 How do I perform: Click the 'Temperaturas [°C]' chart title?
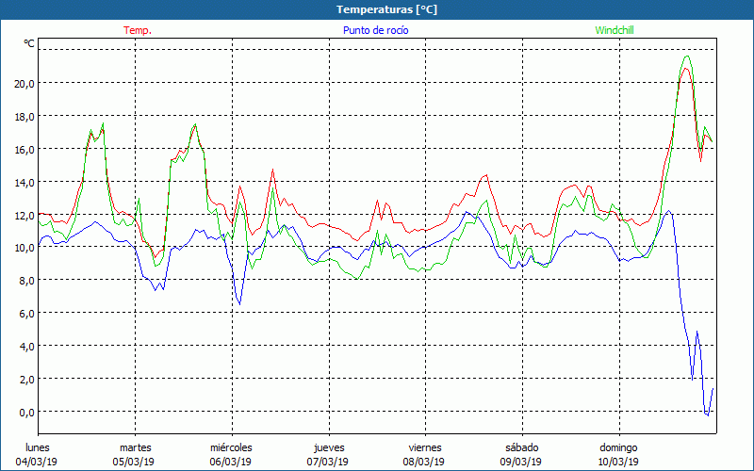pos(387,9)
